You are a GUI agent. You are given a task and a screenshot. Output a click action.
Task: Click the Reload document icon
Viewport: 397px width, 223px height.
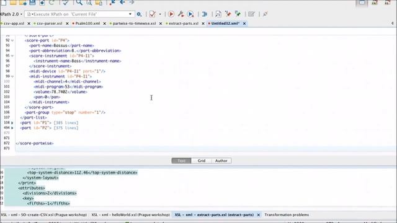51,2
